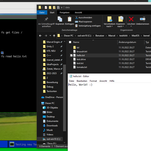Screen dimensions: 151x151
Task: Select Downloads in the navigation pane
Action: coord(52,126)
